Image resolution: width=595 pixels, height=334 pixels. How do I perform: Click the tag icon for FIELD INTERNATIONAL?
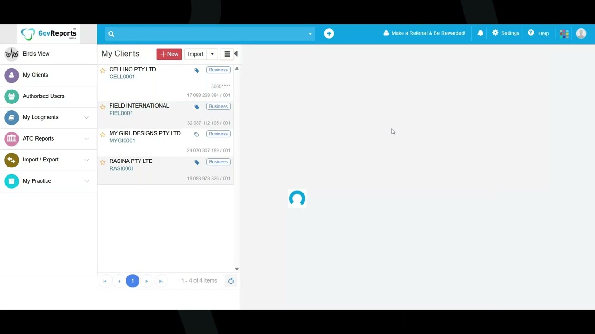click(x=197, y=107)
